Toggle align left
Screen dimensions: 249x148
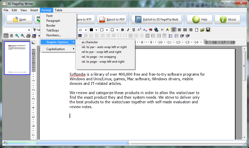click(174, 30)
